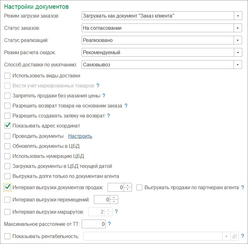Click help icon next to marked goods accounting
Viewport: 248px width, 244px height.
[98, 86]
